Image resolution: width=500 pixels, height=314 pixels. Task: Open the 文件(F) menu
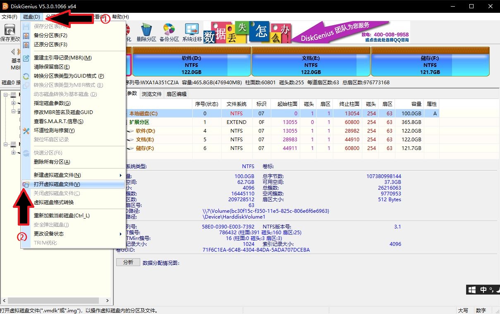10,17
